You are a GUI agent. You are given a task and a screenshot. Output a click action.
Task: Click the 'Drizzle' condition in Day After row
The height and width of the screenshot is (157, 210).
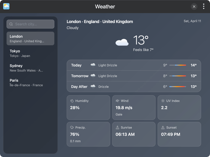tap(103, 87)
